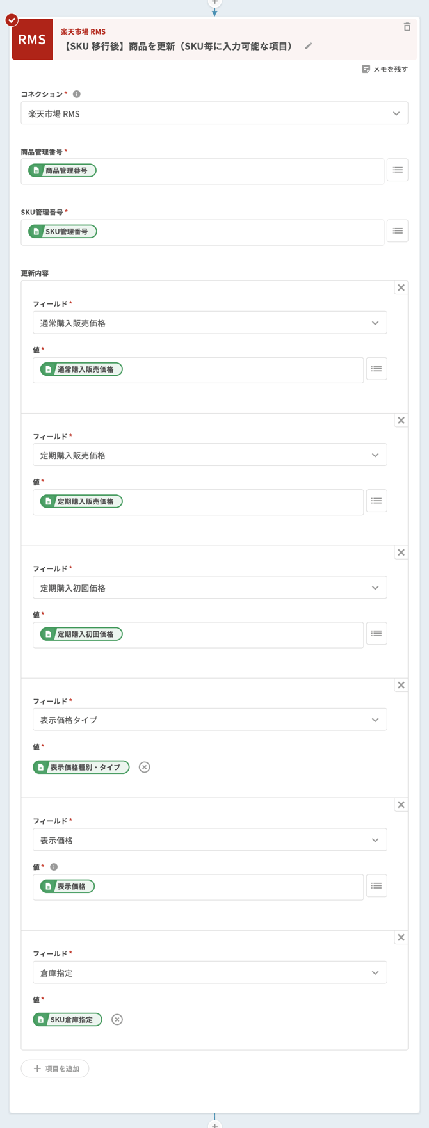429x1128 pixels.
Task: Open the 表示価格タイプ field dropdown
Action: [x=209, y=720]
